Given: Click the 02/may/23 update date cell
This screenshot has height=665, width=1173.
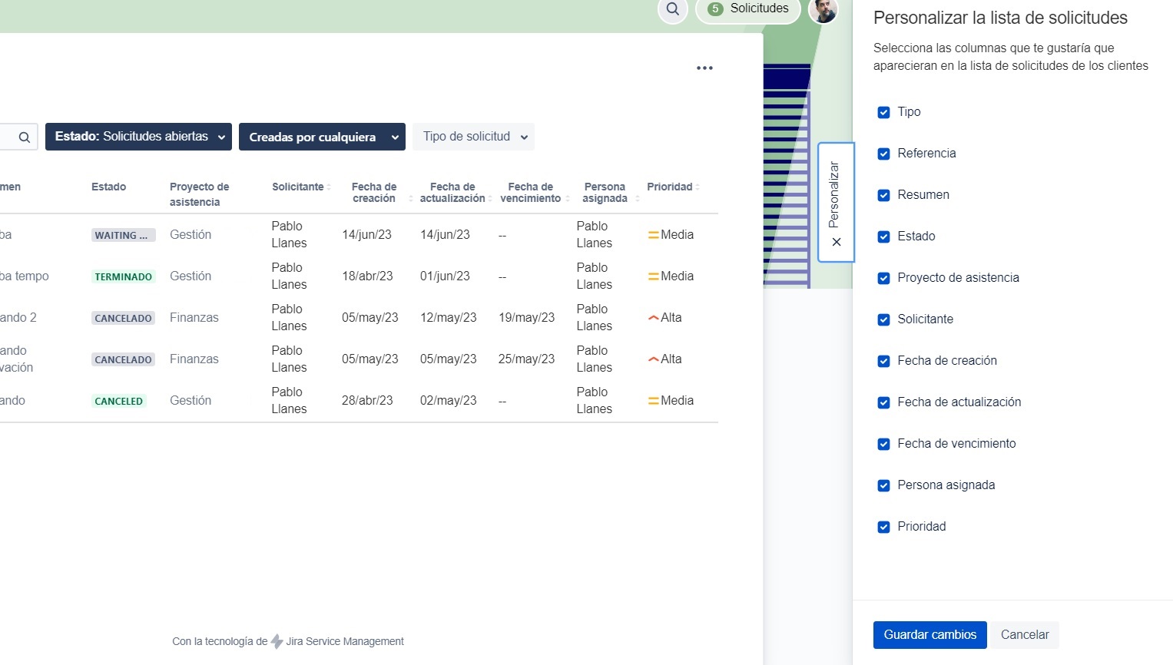Looking at the screenshot, I should pos(448,401).
